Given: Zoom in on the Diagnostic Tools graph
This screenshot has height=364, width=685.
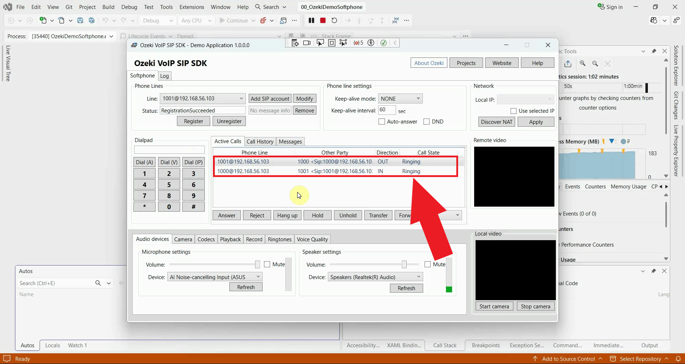Looking at the screenshot, I should pos(583,64).
